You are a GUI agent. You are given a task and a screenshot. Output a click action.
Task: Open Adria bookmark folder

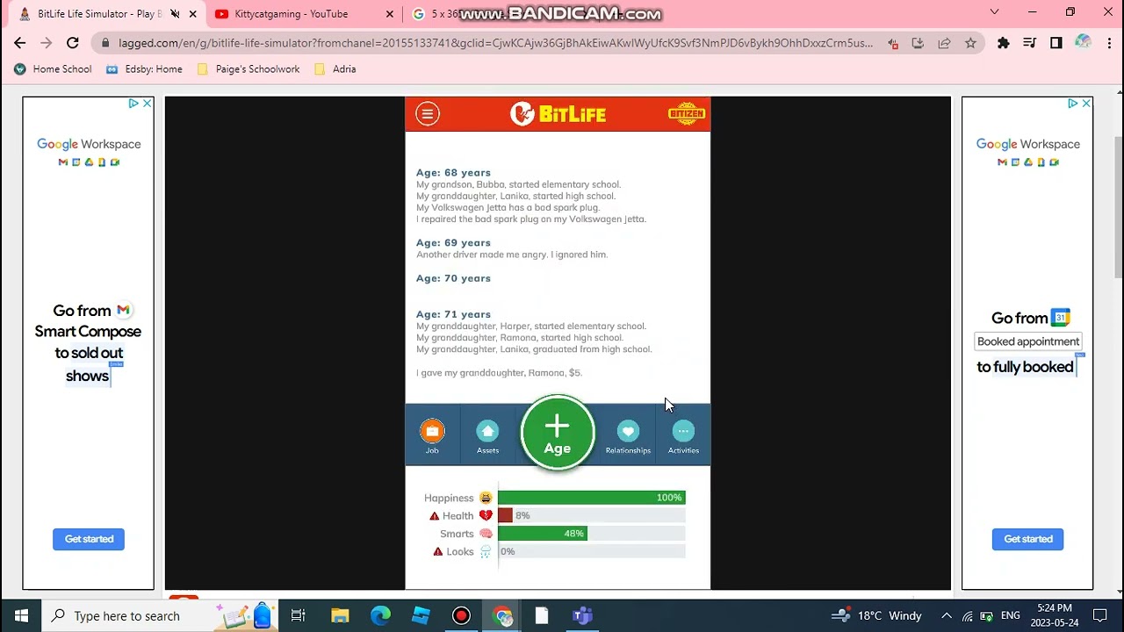[x=335, y=69]
